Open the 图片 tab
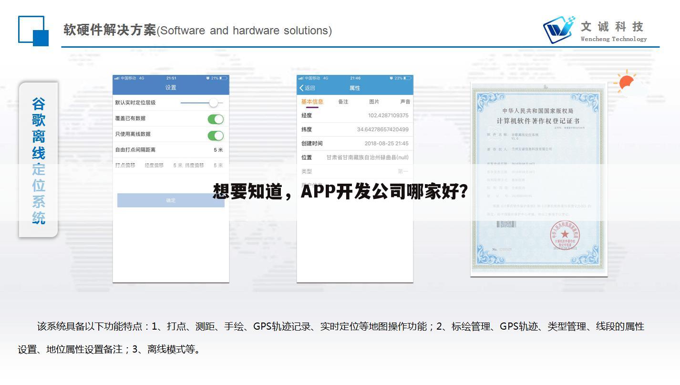The width and height of the screenshot is (680, 385). [374, 102]
